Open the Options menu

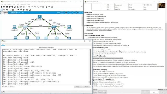pos(9,4)
